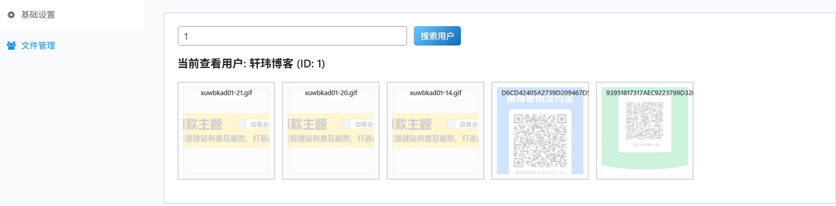
Task: Click the 当前查看用户: 轩玮博客 heading
Action: pyautogui.click(x=251, y=64)
